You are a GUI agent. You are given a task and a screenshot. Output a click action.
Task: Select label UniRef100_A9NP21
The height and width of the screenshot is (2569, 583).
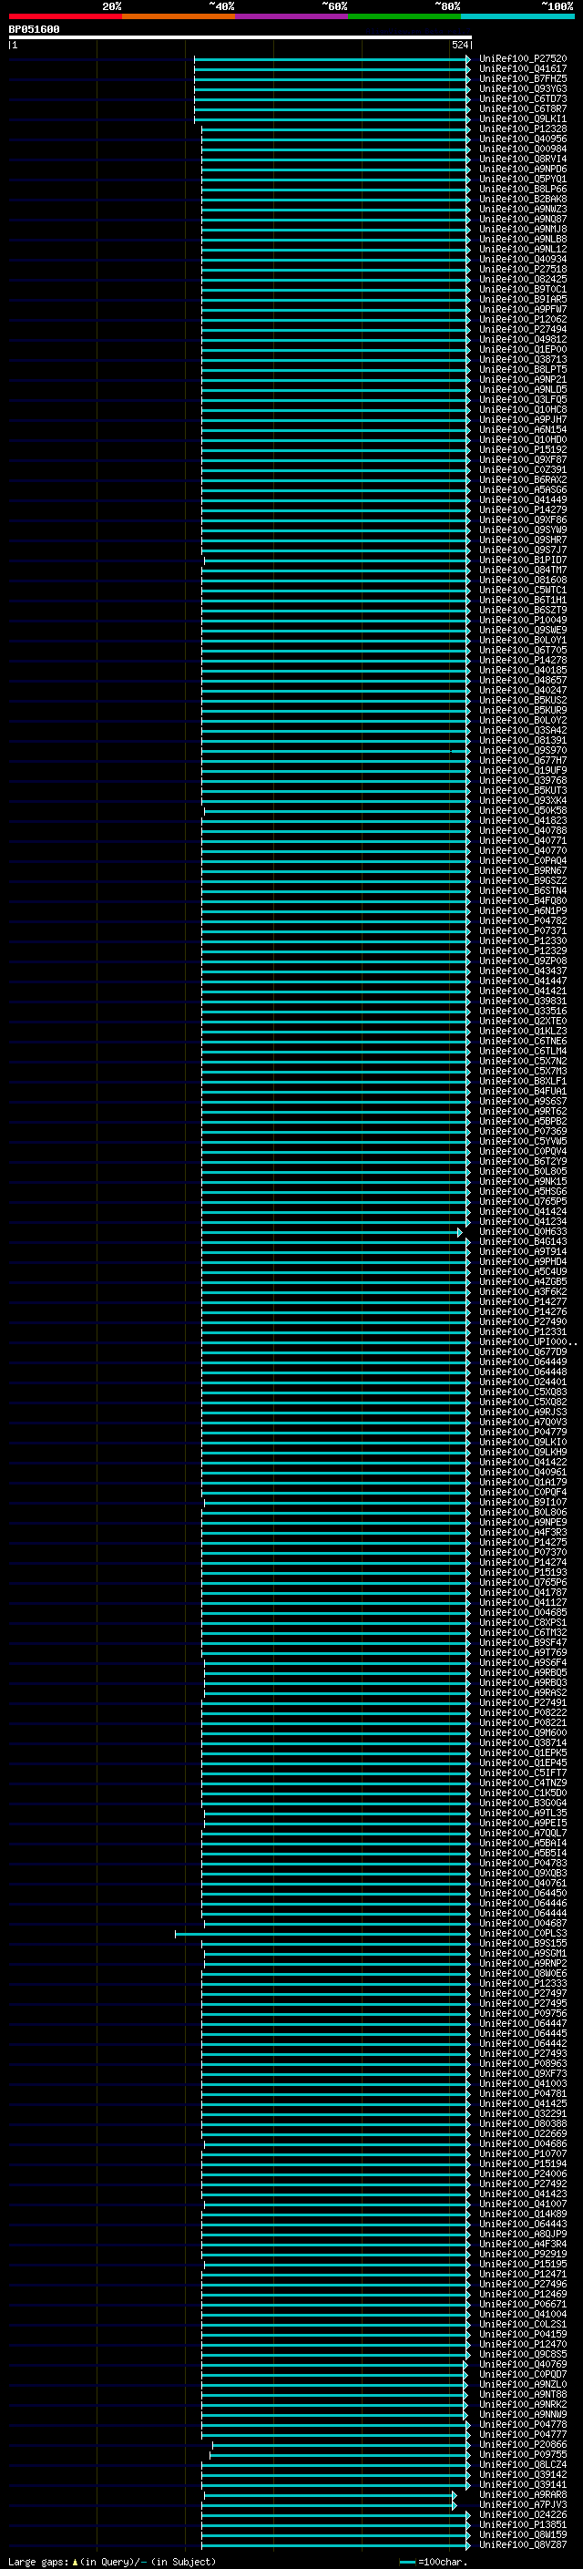click(522, 379)
